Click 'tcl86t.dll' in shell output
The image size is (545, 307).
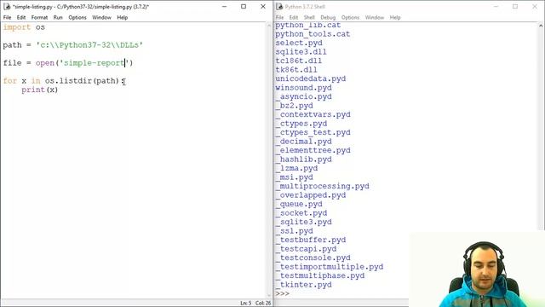[299, 61]
